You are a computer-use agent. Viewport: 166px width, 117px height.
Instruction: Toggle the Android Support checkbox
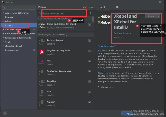90,41
